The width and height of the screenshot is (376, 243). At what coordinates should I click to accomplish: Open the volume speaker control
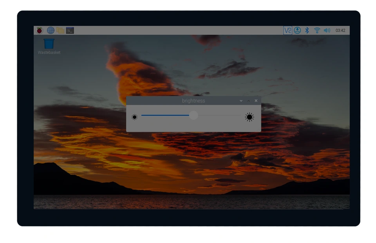click(327, 30)
